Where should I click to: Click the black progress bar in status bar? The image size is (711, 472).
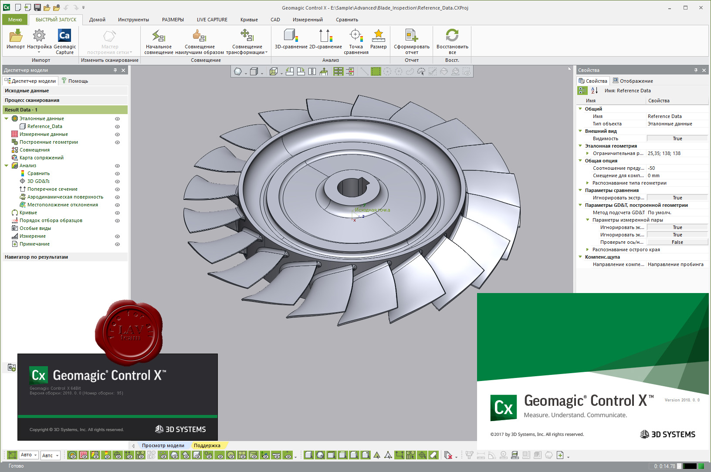(x=689, y=466)
